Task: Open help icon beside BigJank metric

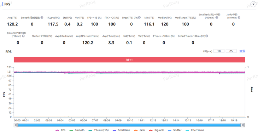Action: coord(23,36)
